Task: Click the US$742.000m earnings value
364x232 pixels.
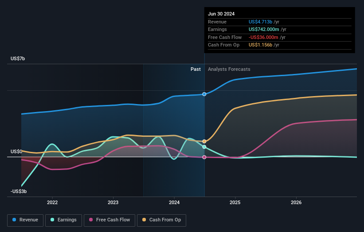Action: 264,29
